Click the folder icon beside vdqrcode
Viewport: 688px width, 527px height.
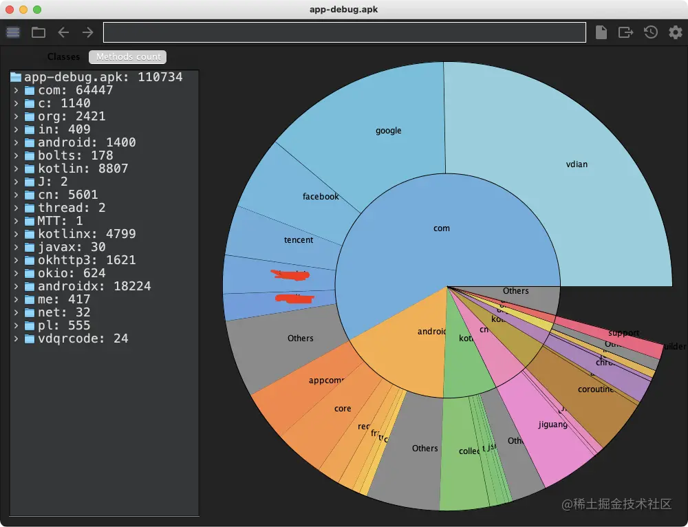tap(30, 338)
